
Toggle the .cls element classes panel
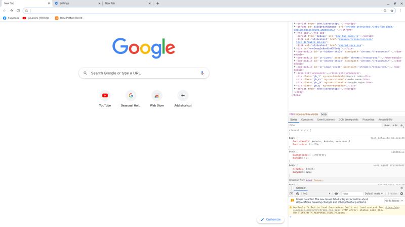[x=395, y=125]
